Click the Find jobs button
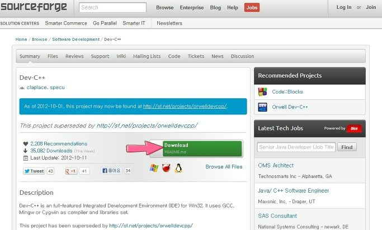 347,147
